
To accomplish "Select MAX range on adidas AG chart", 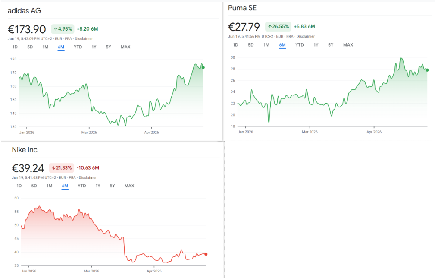I will click(x=125, y=47).
